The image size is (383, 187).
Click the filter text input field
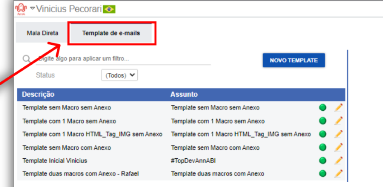pos(123,59)
